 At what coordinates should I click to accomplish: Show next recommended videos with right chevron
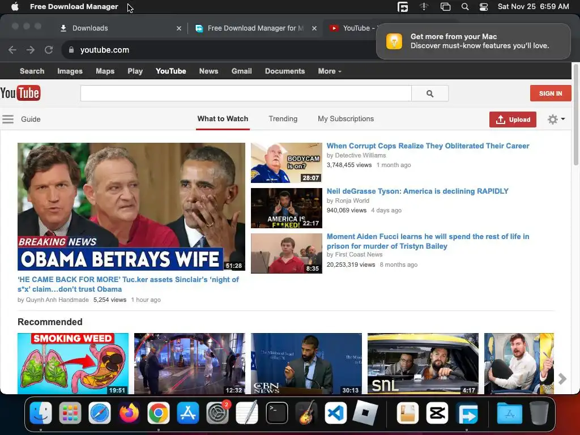[562, 378]
